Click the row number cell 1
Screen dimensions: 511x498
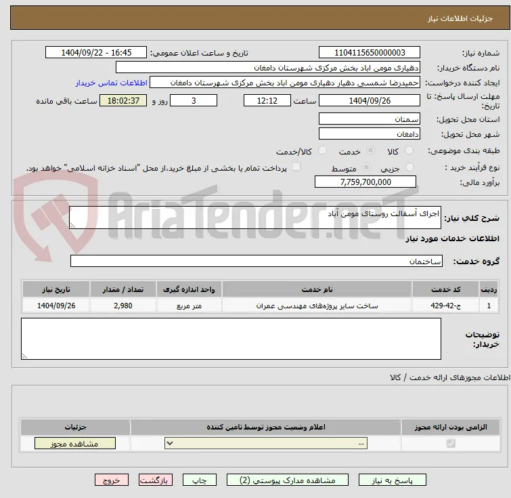(x=489, y=306)
